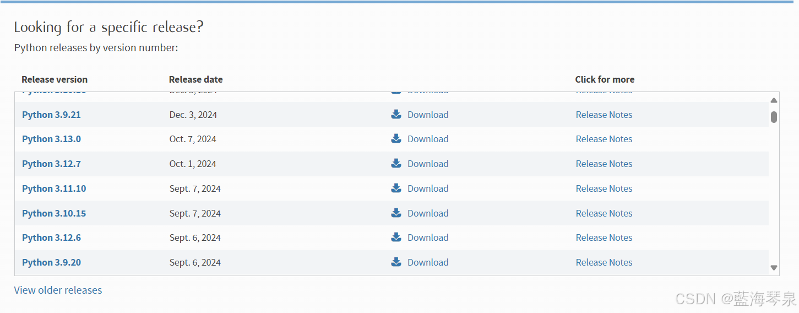Open the Python 3.12.7 release page
The image size is (799, 313).
pos(51,164)
